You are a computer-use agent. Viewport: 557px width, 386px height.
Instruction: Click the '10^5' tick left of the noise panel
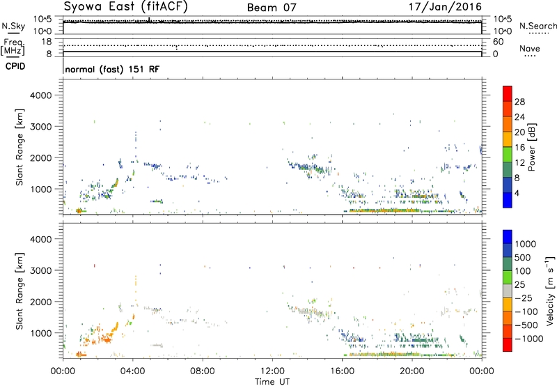click(42, 19)
